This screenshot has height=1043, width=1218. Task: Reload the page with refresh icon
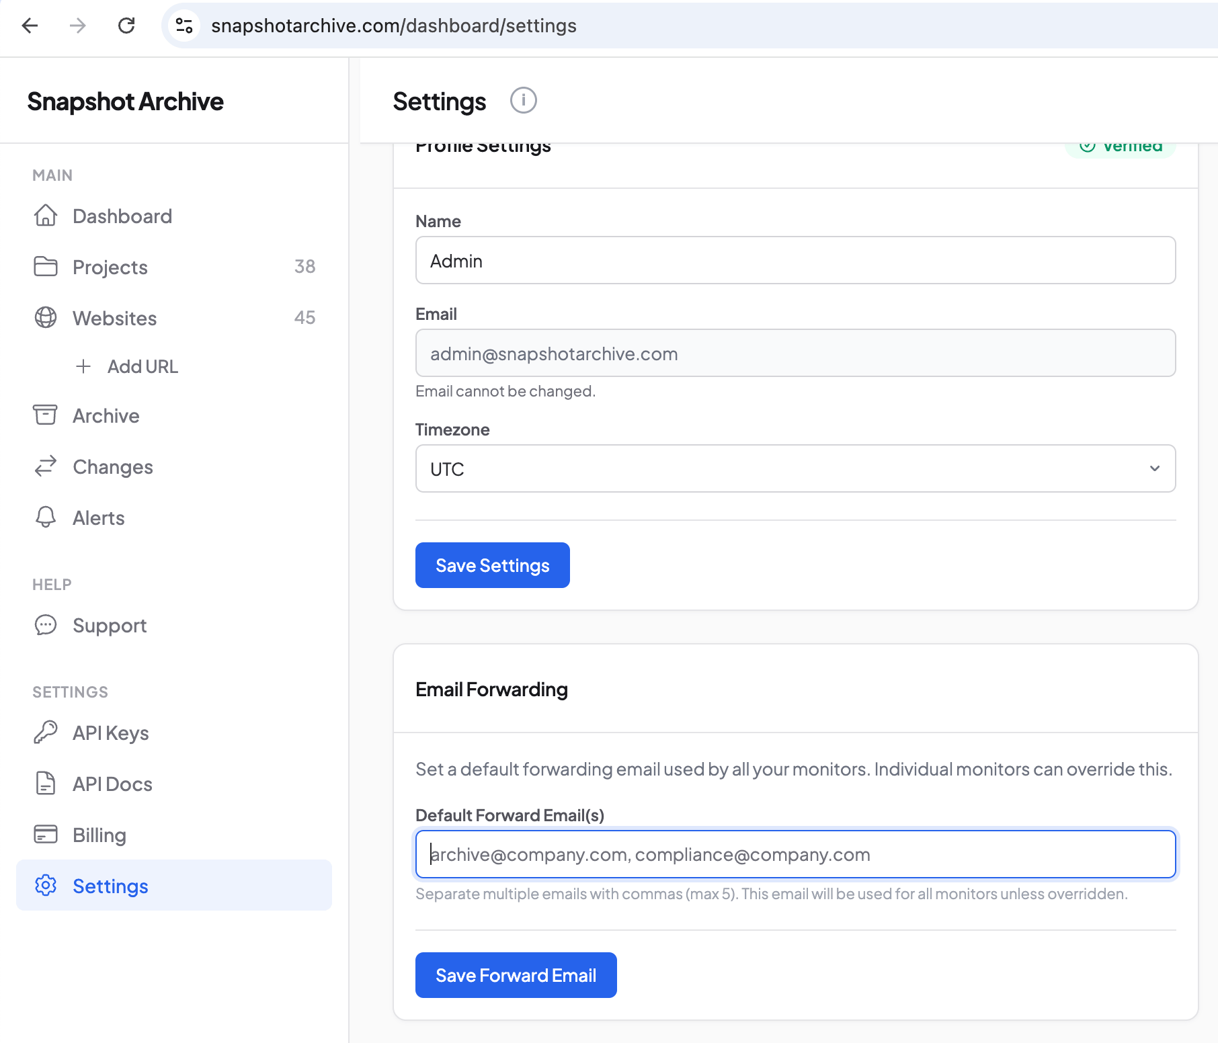pyautogui.click(x=126, y=26)
